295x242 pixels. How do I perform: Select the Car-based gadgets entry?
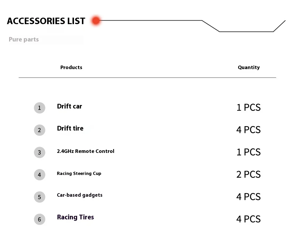[x=80, y=195]
